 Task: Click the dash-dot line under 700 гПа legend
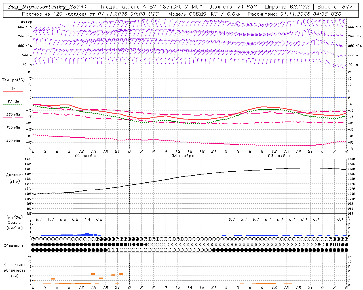[13, 131]
